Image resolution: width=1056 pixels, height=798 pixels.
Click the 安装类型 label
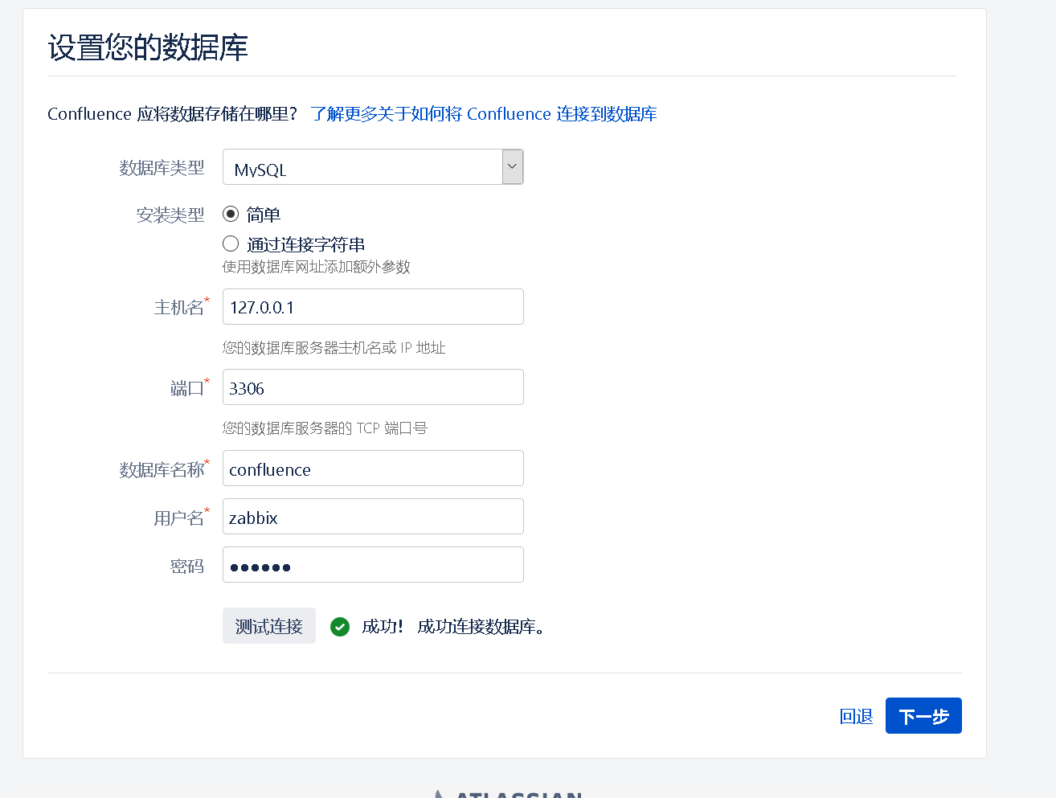[x=170, y=215]
